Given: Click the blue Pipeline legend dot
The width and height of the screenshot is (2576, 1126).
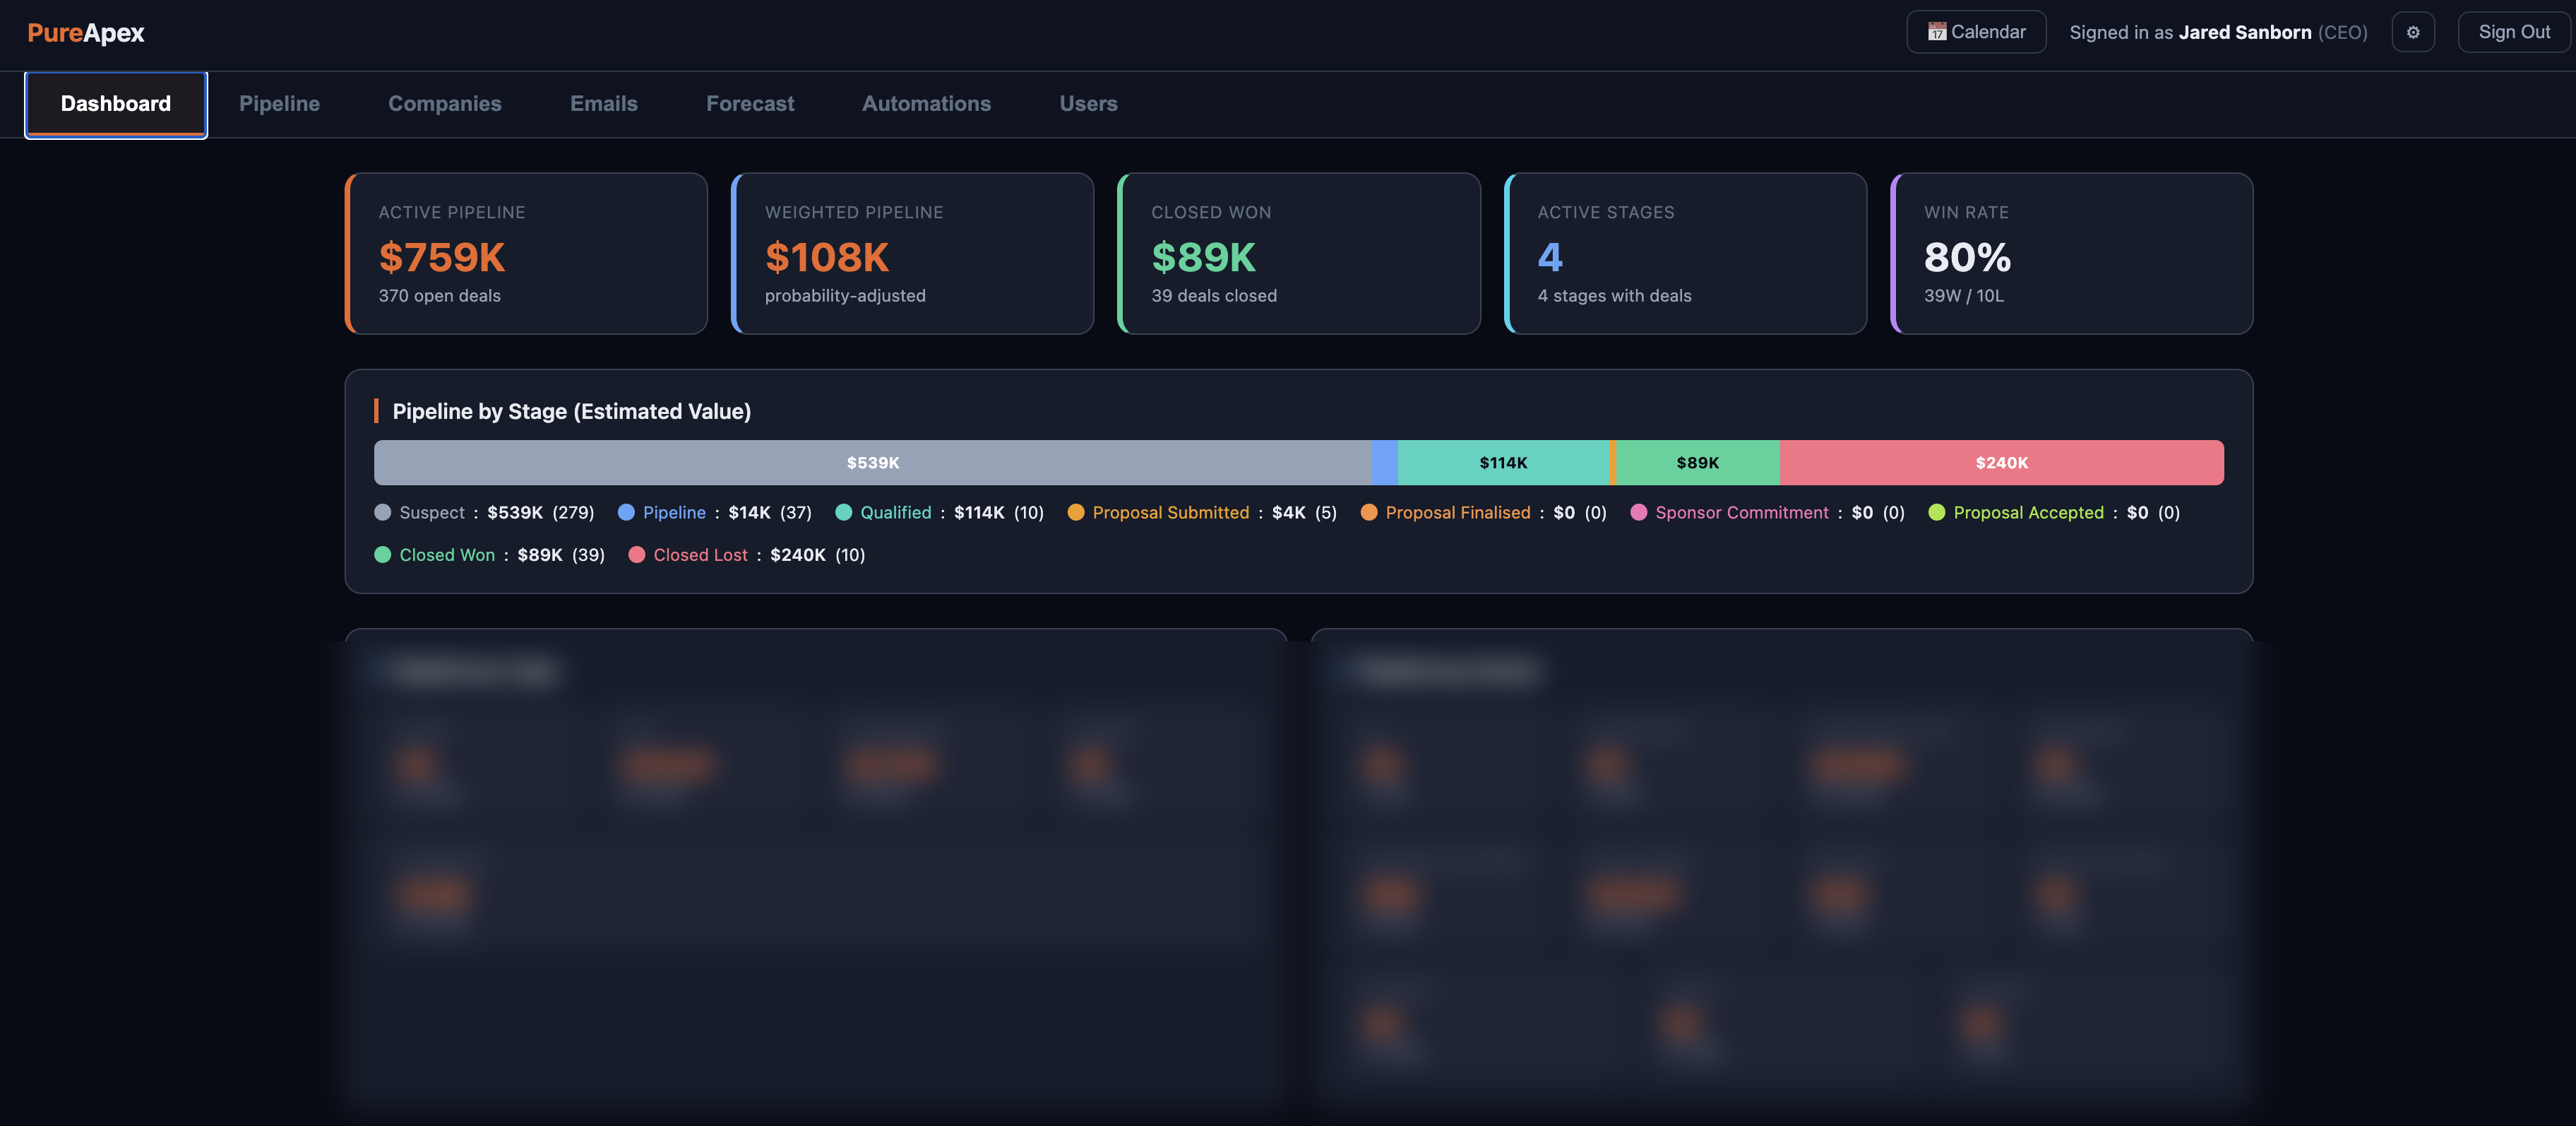Looking at the screenshot, I should (626, 512).
